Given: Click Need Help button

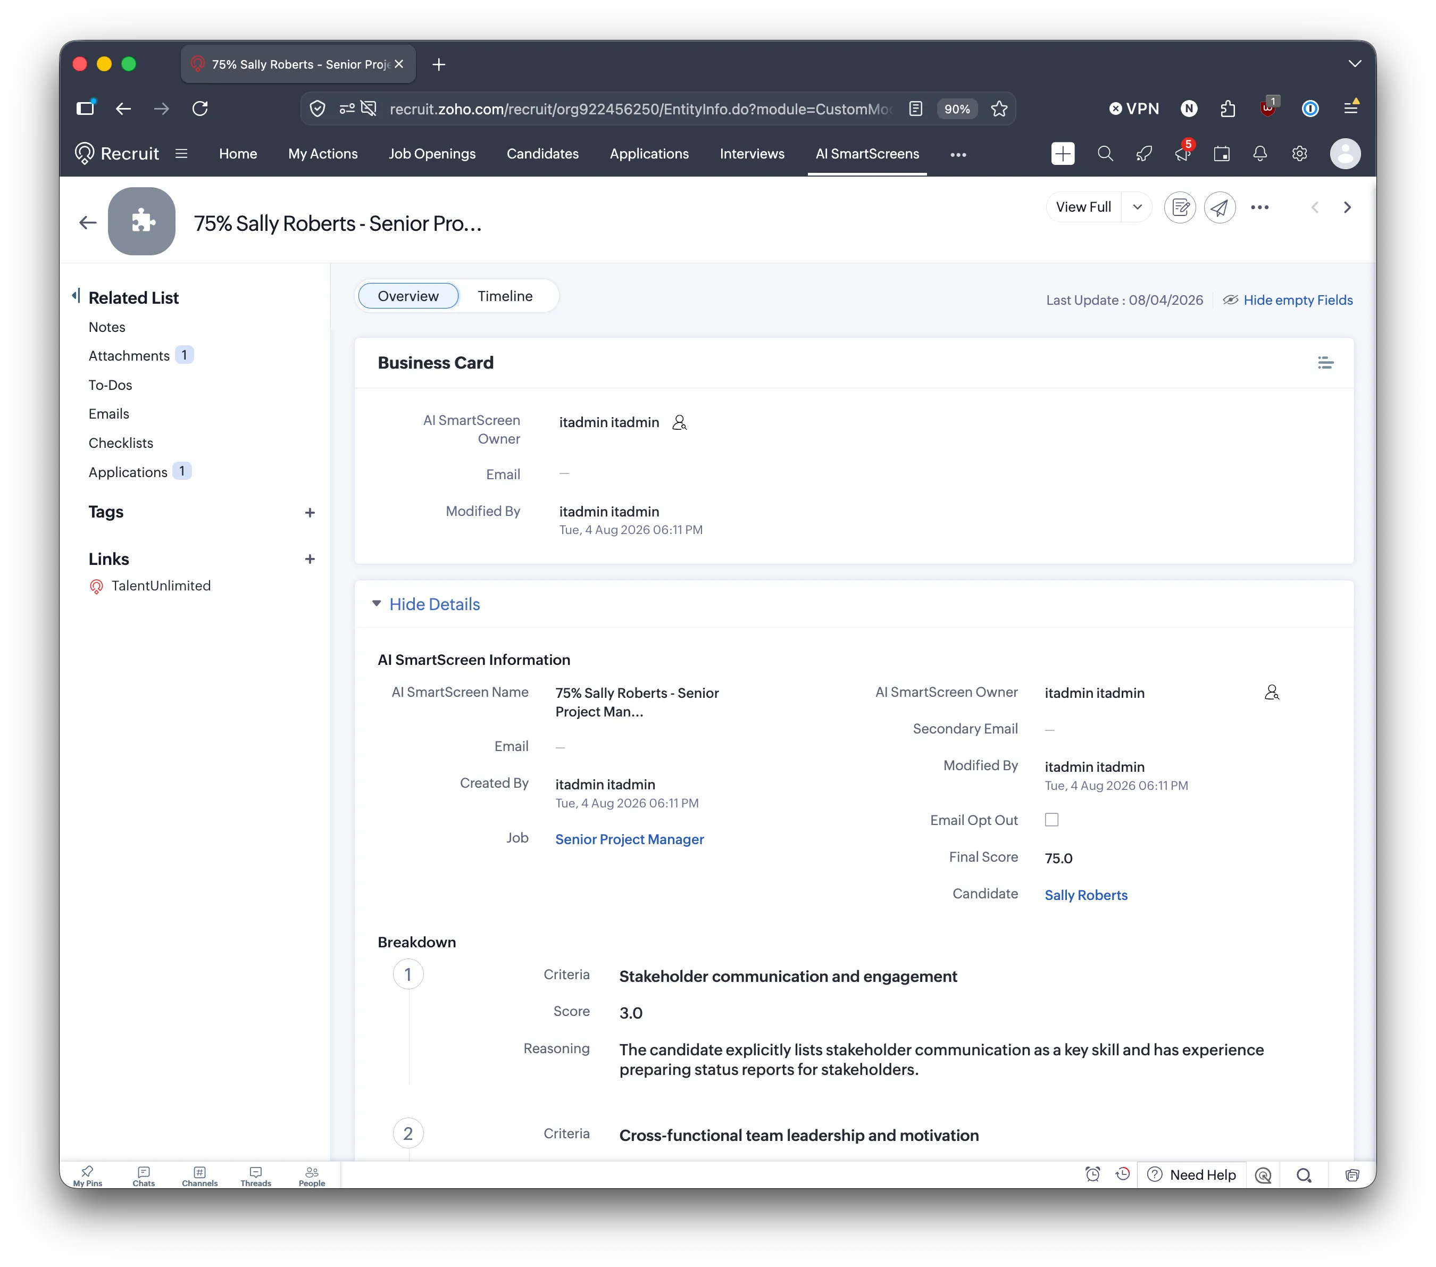Looking at the screenshot, I should (x=1191, y=1175).
